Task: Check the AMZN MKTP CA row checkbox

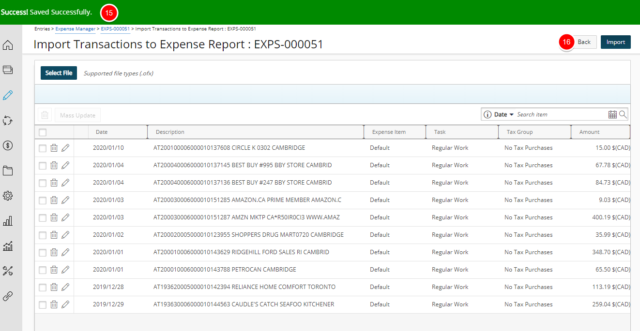Action: pos(43,218)
